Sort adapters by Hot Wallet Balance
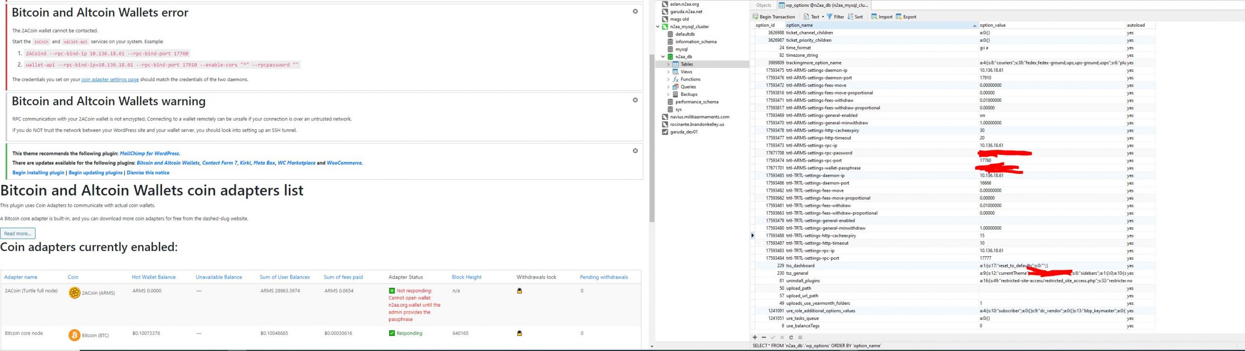The width and height of the screenshot is (1245, 351). [x=154, y=277]
